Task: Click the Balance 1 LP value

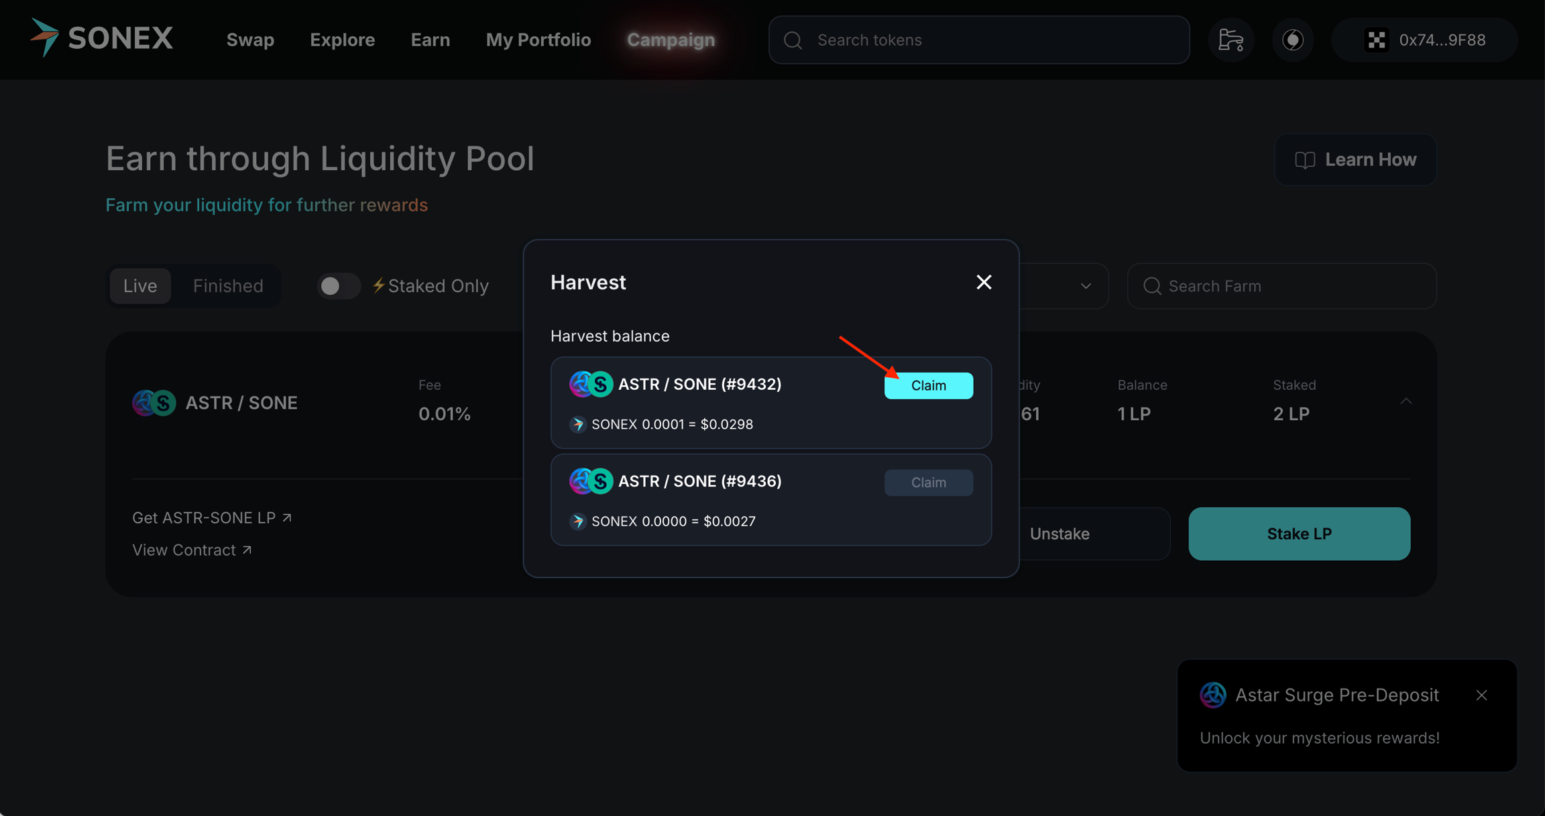Action: tap(1134, 414)
